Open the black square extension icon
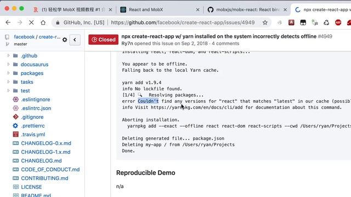The width and height of the screenshot is (351, 197). click(303, 22)
